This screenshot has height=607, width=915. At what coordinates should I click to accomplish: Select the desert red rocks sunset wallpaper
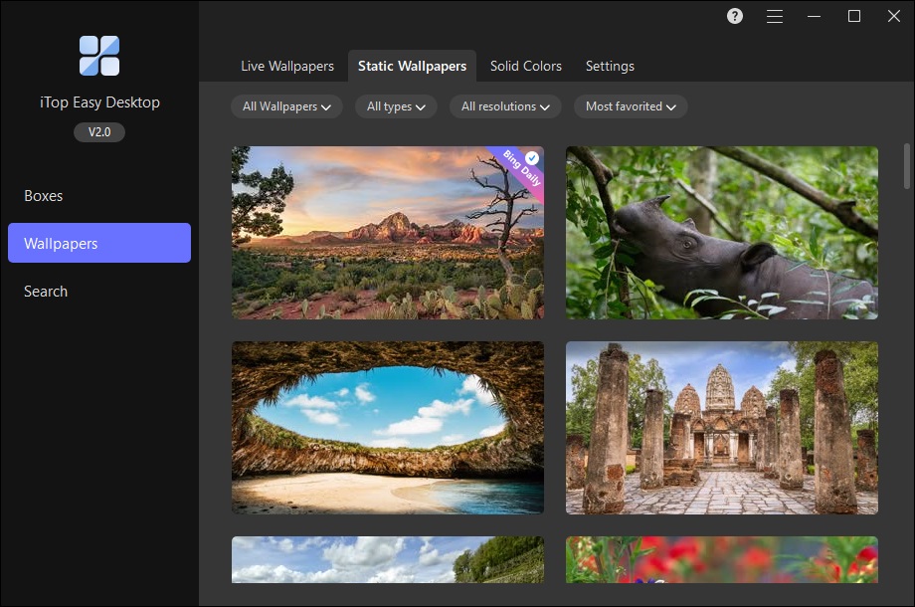(388, 232)
